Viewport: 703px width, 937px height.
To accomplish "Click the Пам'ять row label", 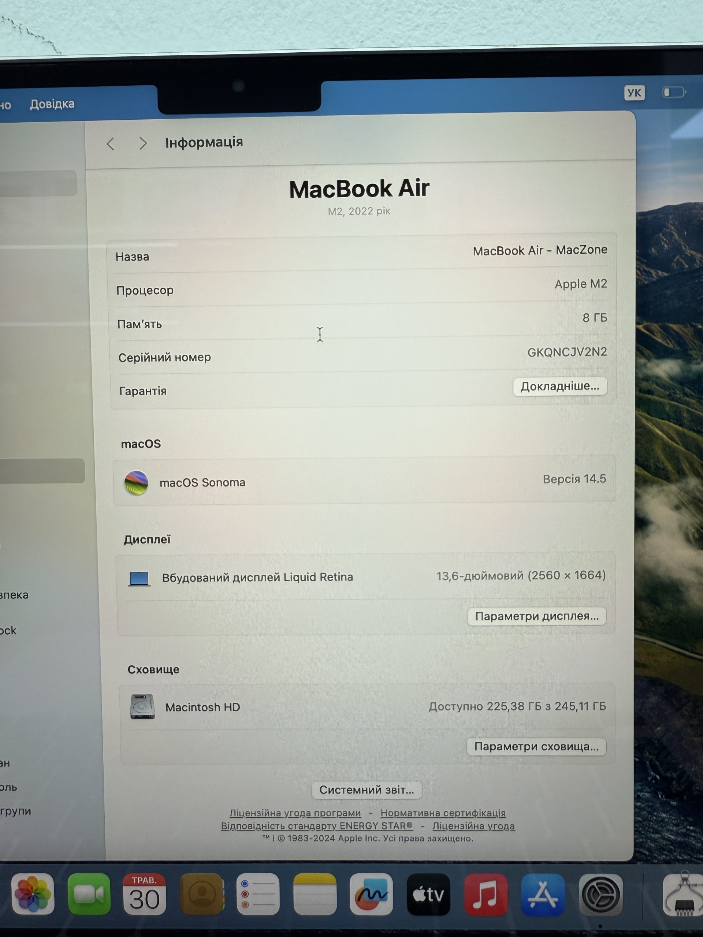I will click(x=140, y=325).
